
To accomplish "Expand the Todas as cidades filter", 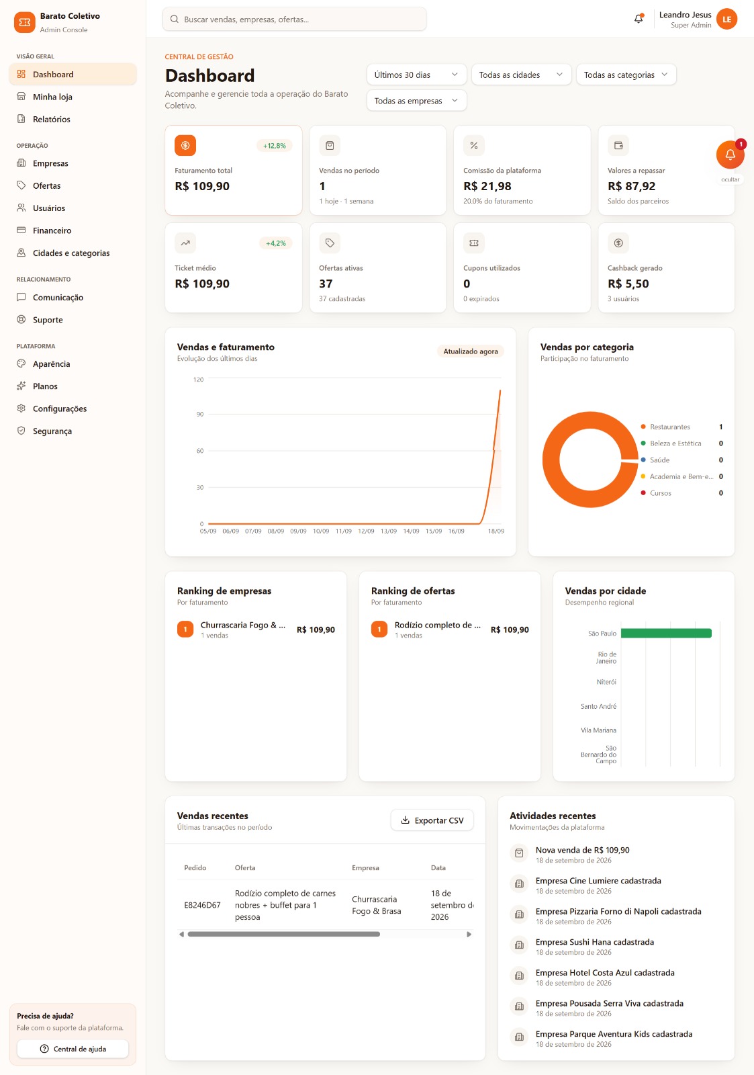I will pos(521,75).
